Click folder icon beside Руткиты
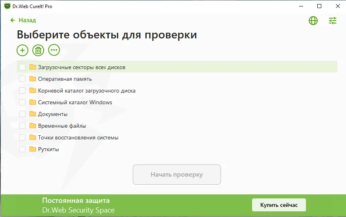The height and width of the screenshot is (217, 346). (x=33, y=149)
